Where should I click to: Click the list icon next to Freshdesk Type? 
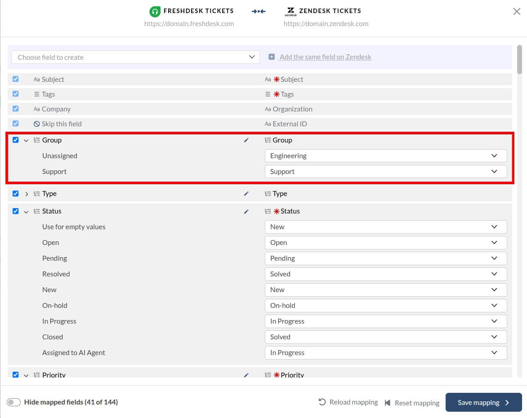pos(36,194)
